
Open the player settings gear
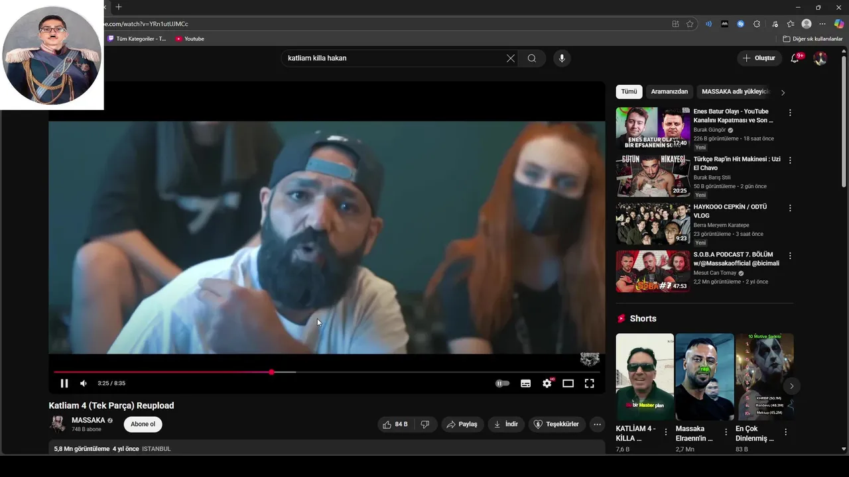(x=547, y=384)
